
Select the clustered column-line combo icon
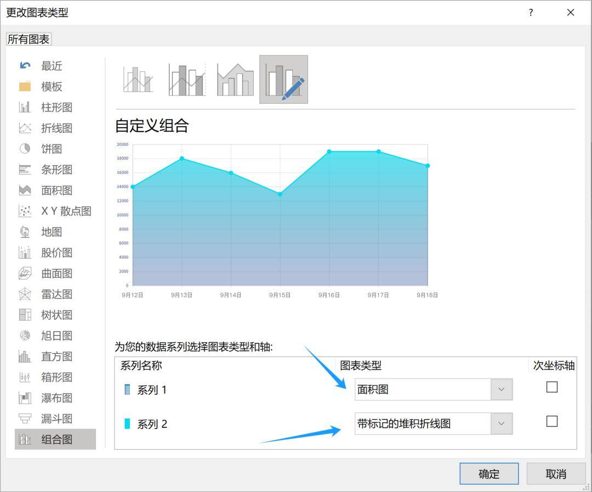pyautogui.click(x=138, y=80)
